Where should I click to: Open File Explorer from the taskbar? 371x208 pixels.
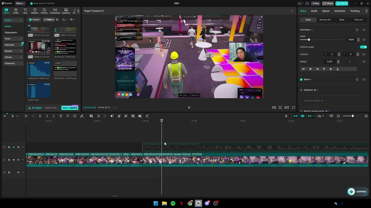coord(164,203)
